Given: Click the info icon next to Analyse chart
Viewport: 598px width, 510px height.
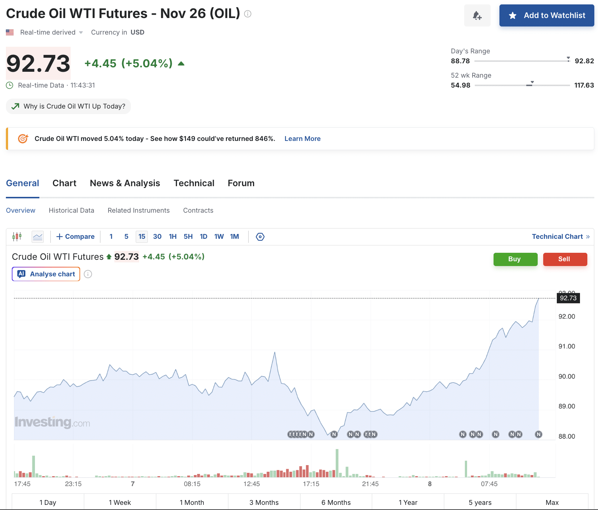Looking at the screenshot, I should click(88, 274).
